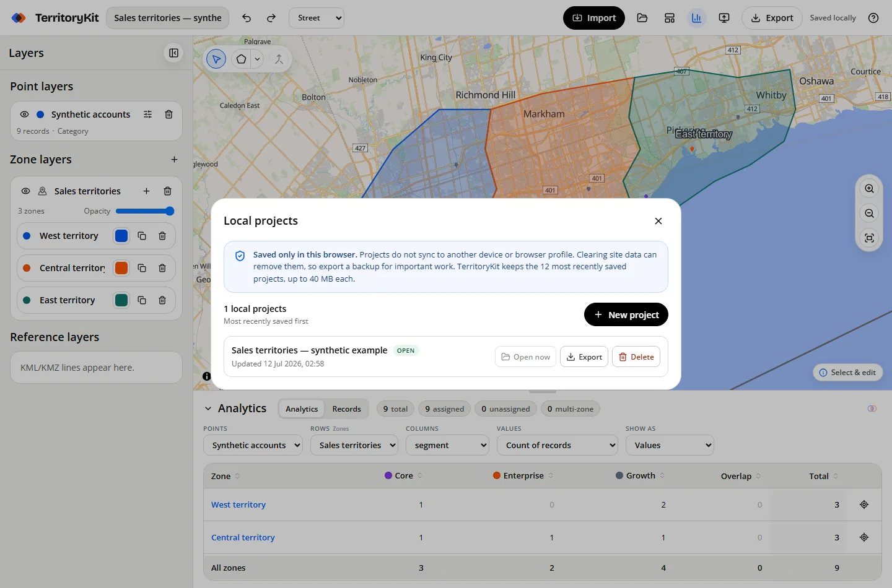Duplicate the West territory zone
Image resolution: width=892 pixels, height=588 pixels.
coord(142,236)
